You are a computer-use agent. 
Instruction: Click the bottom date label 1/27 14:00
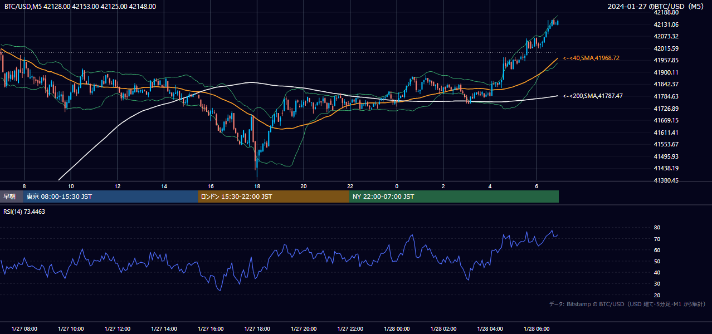coord(164,328)
